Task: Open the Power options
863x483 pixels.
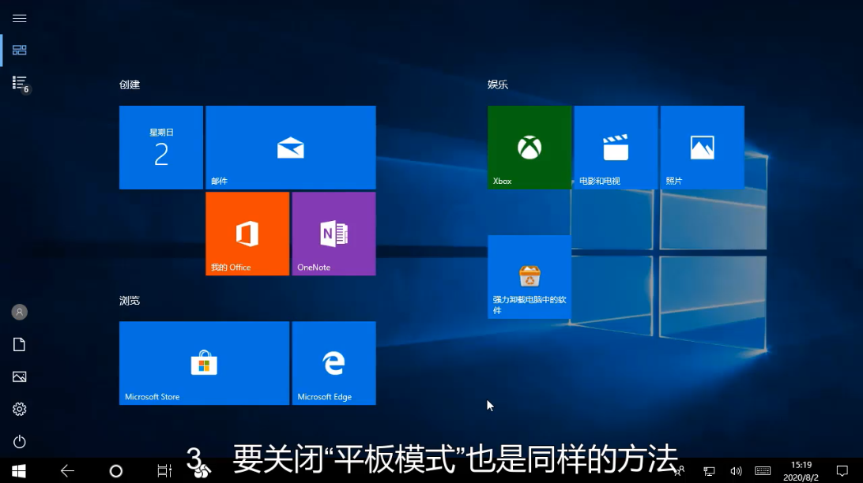Action: point(19,442)
